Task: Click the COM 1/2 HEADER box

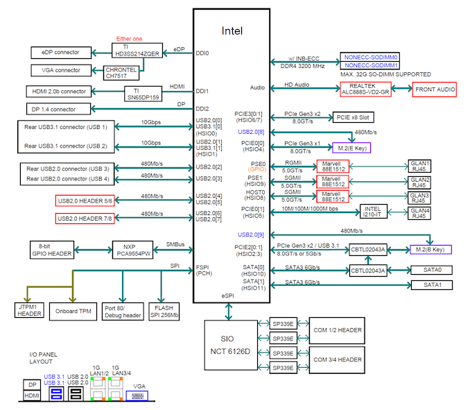Action: tap(338, 330)
